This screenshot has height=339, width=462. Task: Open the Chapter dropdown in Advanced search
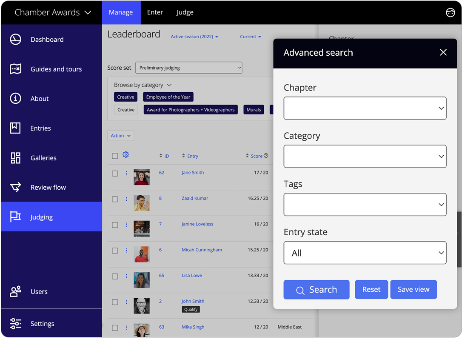click(x=365, y=108)
